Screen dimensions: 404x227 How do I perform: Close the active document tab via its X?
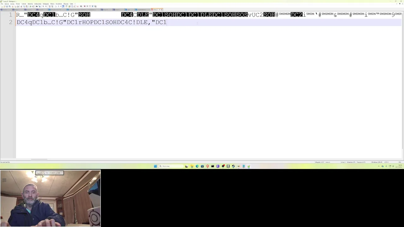click(162, 10)
